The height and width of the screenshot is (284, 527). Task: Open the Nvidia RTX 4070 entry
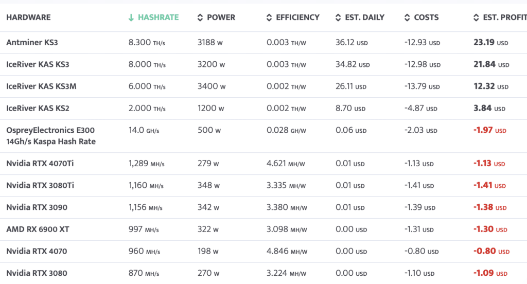(37, 251)
